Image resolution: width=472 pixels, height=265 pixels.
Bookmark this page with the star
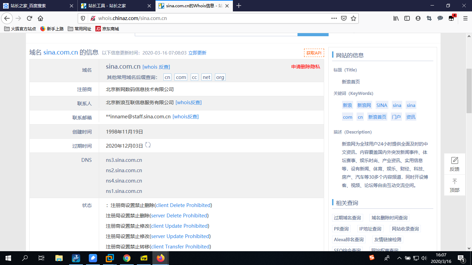(x=353, y=18)
